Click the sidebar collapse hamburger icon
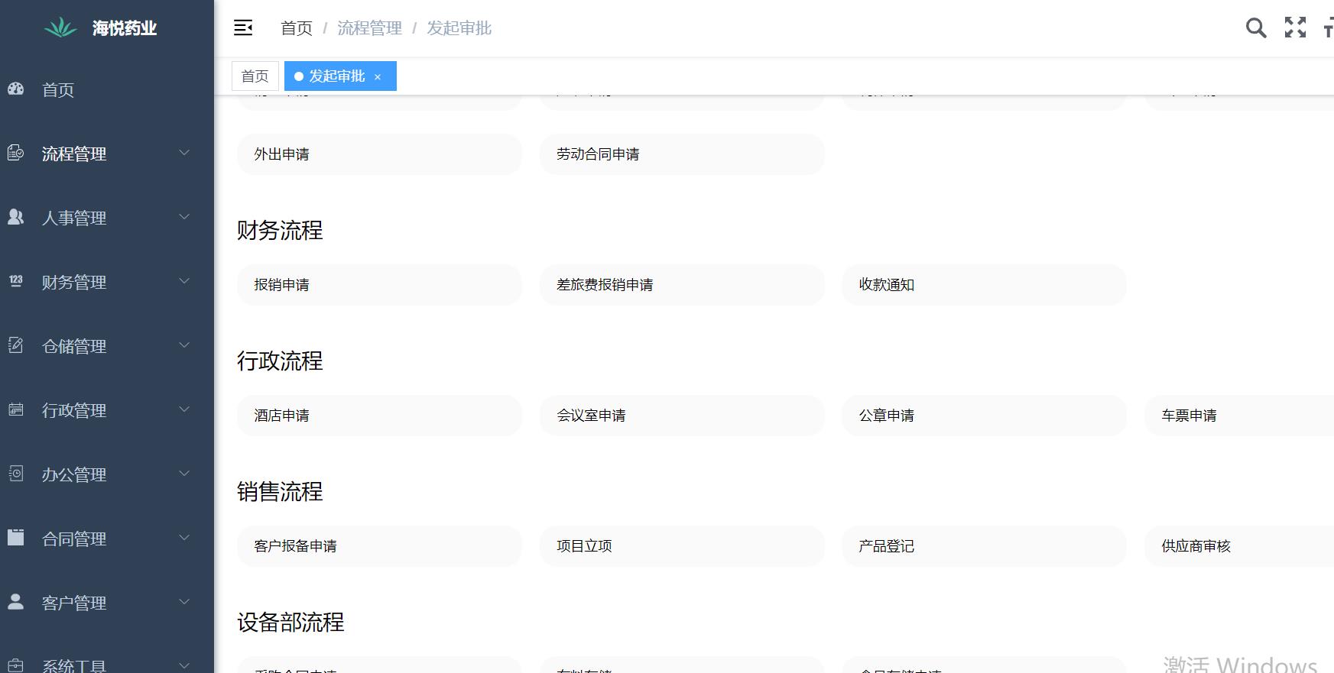 click(x=243, y=28)
